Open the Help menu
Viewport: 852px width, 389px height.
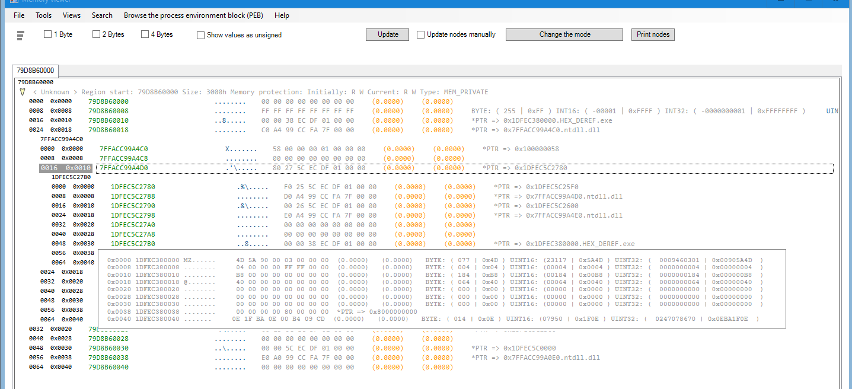[282, 15]
